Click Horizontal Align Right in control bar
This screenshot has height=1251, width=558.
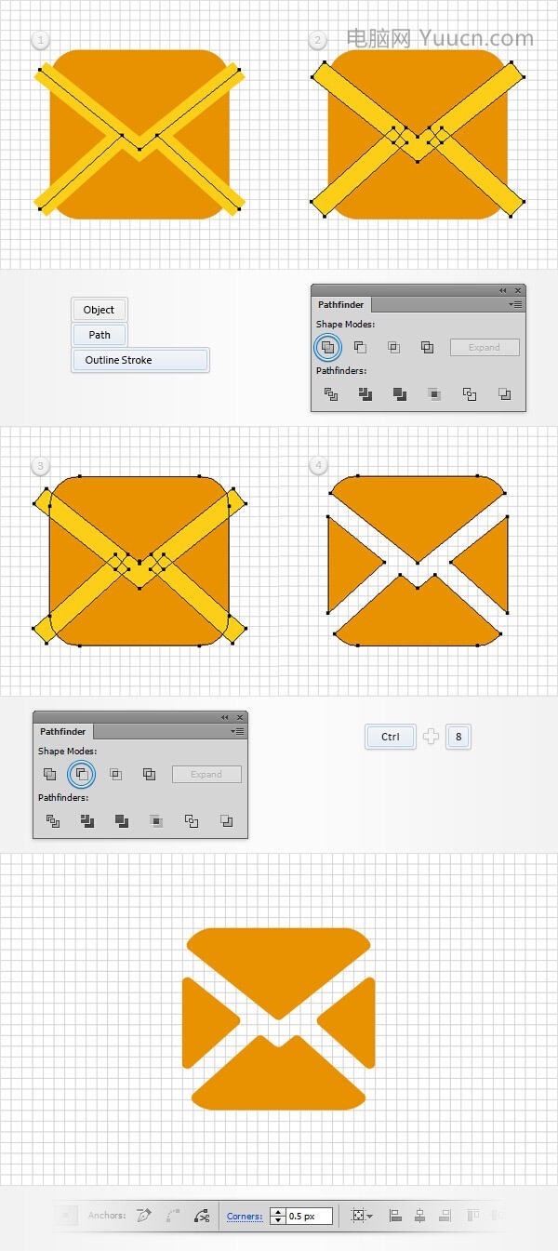445,1215
